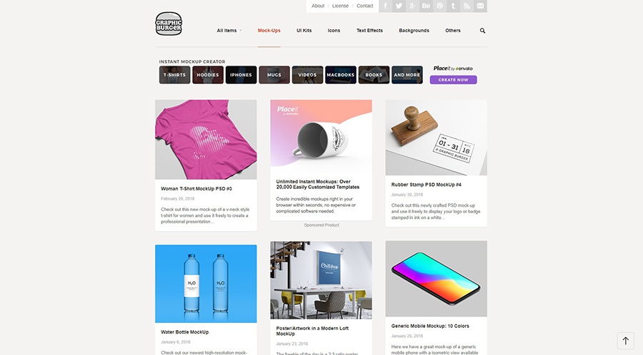Open the Tumblr social icon
The width and height of the screenshot is (643, 355).
pos(453,6)
